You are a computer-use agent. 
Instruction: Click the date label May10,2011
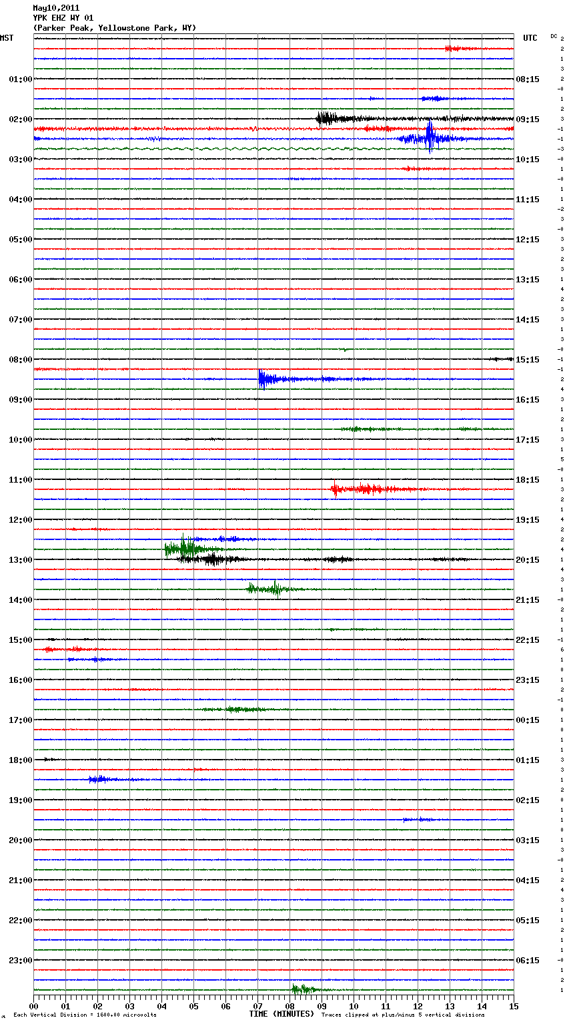[56, 8]
